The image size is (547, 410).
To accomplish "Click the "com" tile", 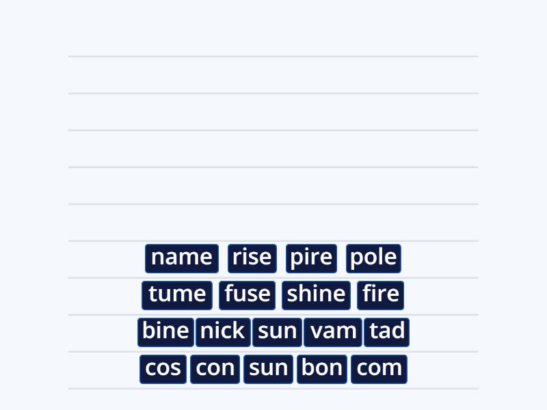I will [x=379, y=368].
